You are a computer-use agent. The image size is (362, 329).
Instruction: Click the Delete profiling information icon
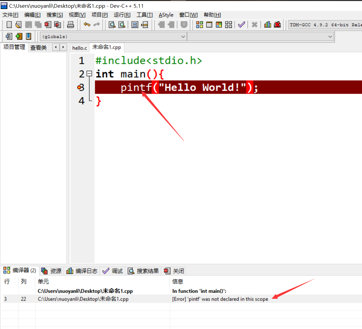[x=277, y=25]
